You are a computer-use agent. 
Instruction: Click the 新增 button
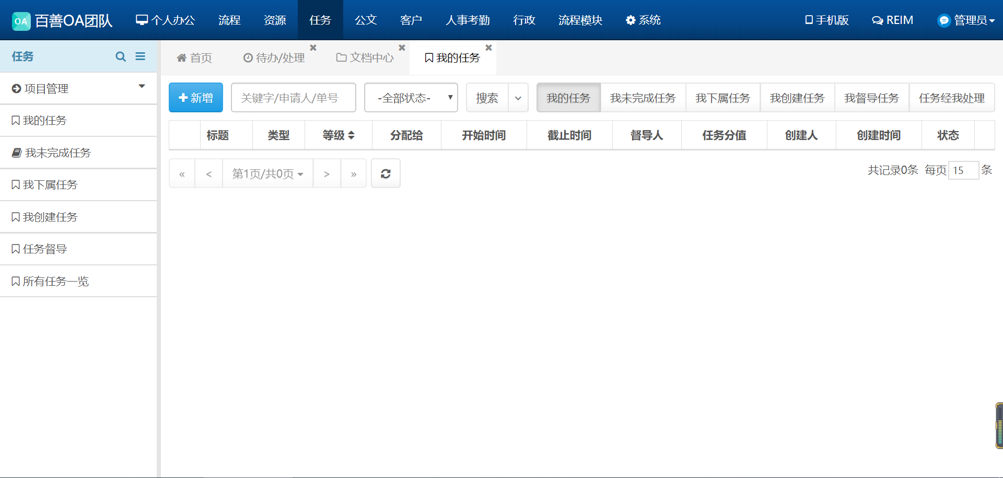(x=196, y=98)
